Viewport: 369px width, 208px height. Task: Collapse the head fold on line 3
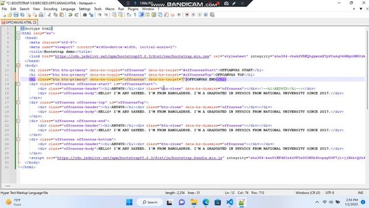(18, 38)
